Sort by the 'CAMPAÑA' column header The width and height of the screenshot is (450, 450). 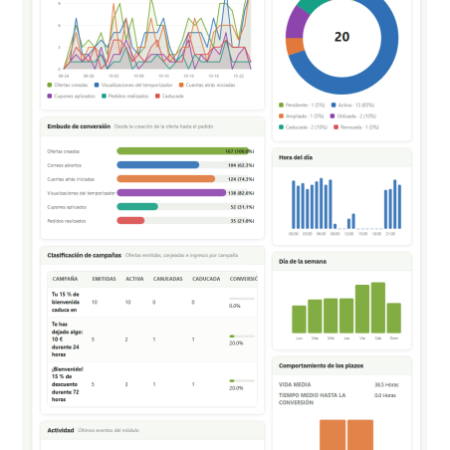tap(65, 279)
